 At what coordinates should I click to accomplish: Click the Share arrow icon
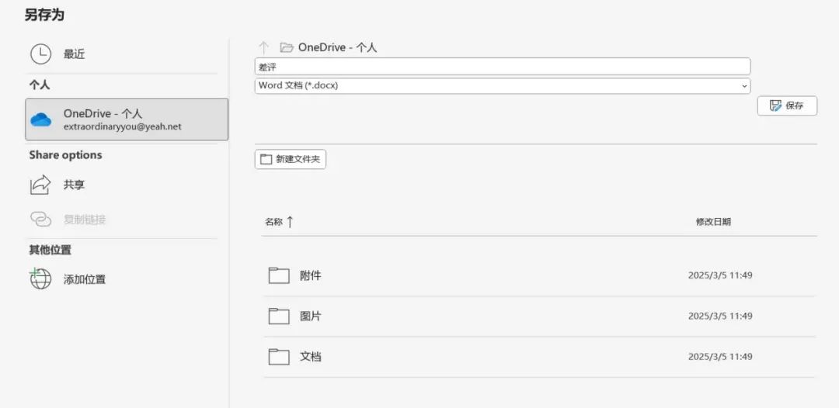[x=40, y=185]
